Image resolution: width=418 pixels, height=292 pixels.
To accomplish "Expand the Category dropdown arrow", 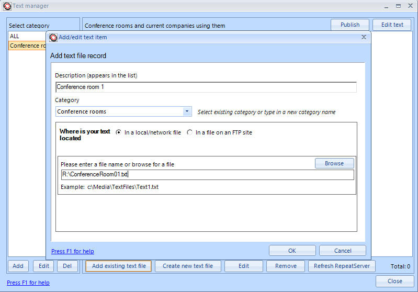I will coord(187,111).
